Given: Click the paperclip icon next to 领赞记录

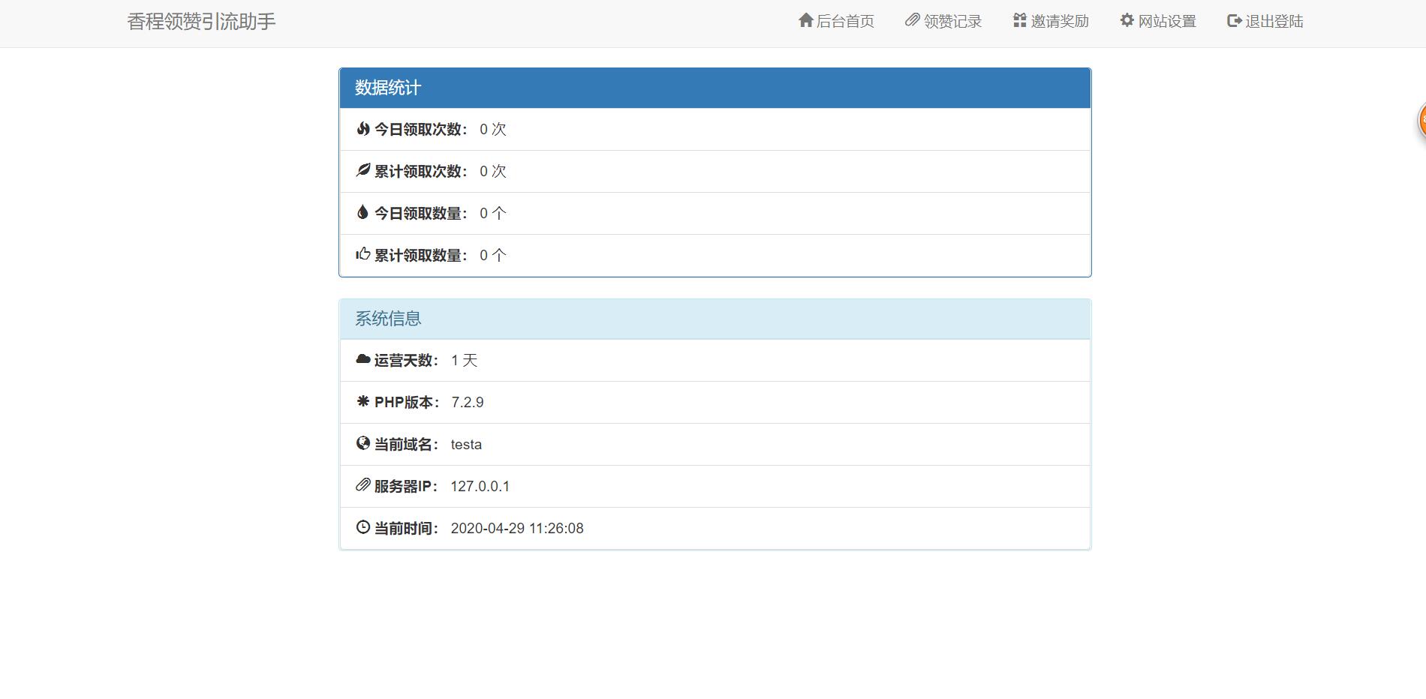Looking at the screenshot, I should pyautogui.click(x=912, y=20).
